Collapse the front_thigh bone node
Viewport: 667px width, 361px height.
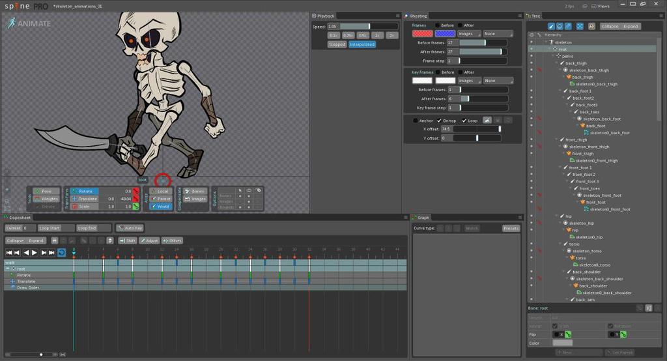(557, 139)
